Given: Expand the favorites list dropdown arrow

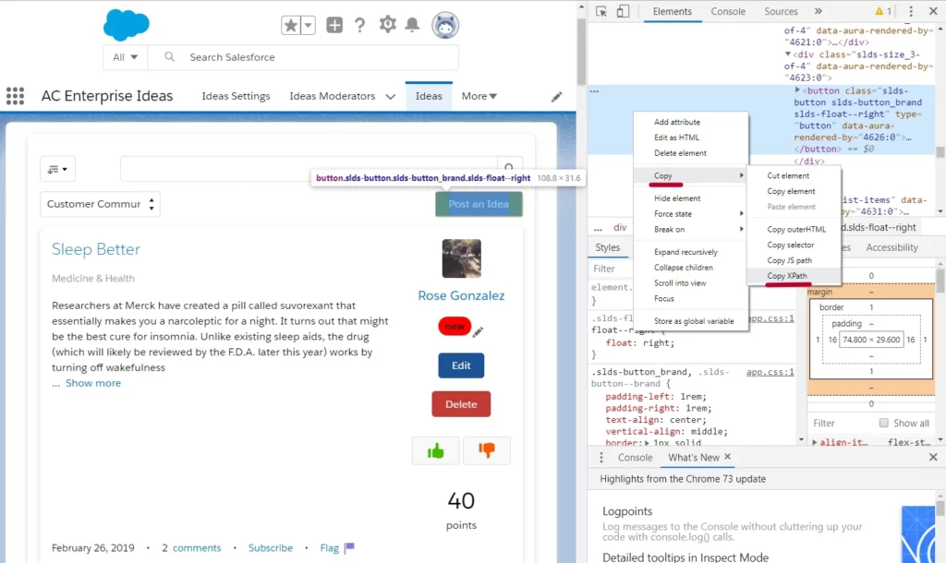Looking at the screenshot, I should pos(309,25).
